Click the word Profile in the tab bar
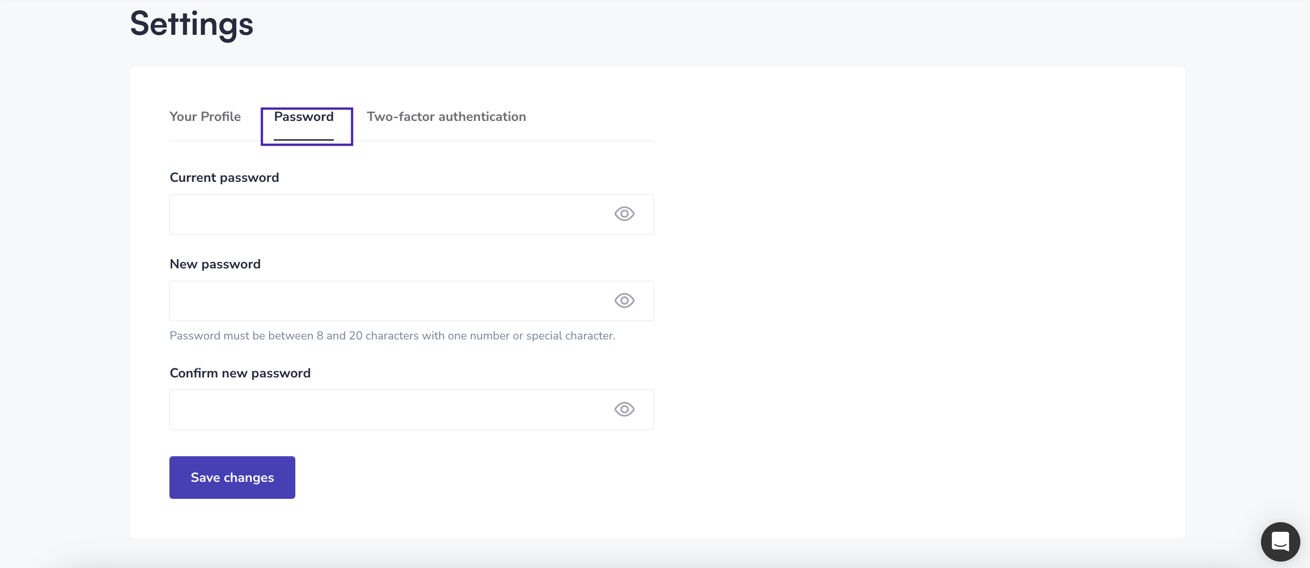The height and width of the screenshot is (568, 1310). 221,116
